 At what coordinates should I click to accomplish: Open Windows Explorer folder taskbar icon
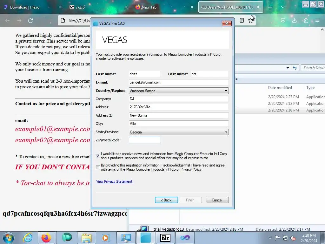tap(86, 238)
